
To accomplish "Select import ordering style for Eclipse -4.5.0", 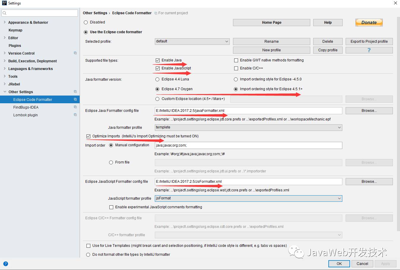I will 236,79.
